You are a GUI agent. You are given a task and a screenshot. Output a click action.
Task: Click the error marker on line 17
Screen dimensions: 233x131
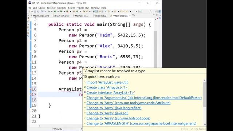click(31, 95)
